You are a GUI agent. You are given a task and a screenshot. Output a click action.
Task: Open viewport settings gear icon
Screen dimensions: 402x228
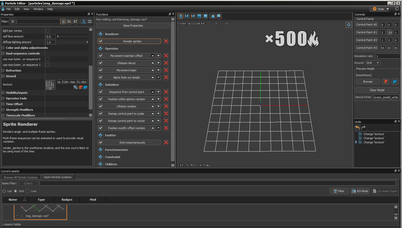click(349, 25)
